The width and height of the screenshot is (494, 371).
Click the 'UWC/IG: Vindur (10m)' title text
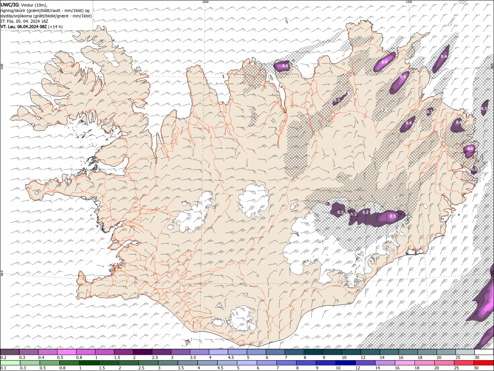24,5
